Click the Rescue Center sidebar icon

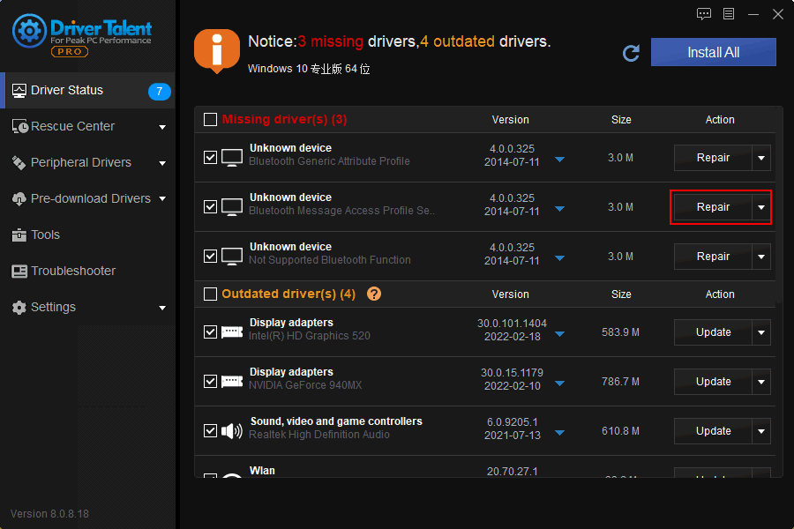click(19, 127)
